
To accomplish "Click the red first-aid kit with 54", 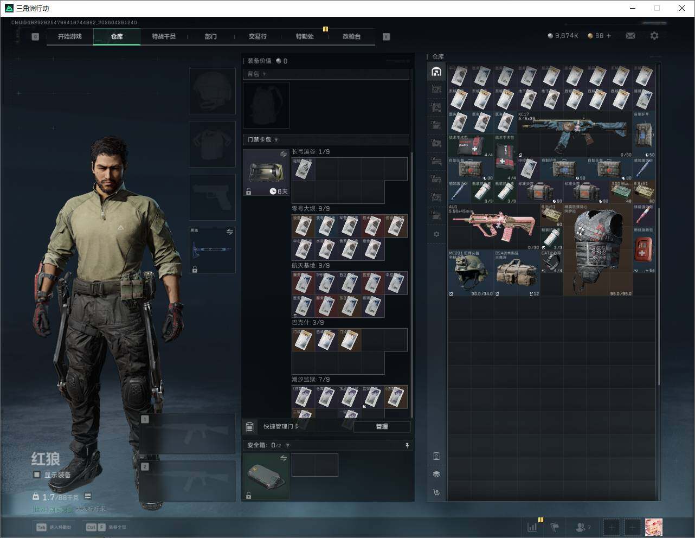I will point(644,250).
